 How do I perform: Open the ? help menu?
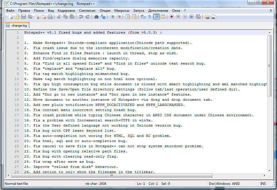pyautogui.click(x=185, y=11)
